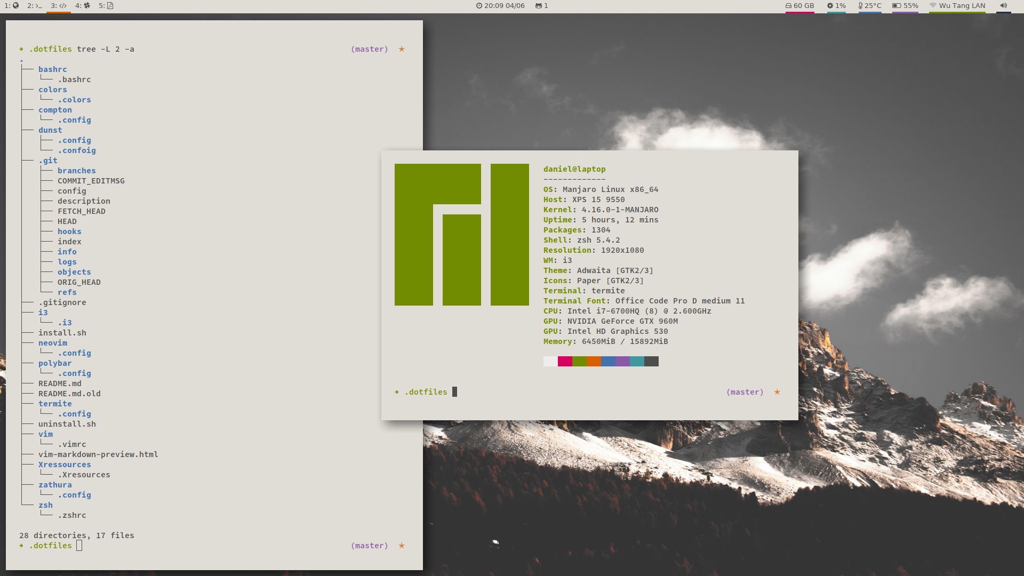Click the ORIG_HEAD entry
The height and width of the screenshot is (576, 1024).
(79, 282)
